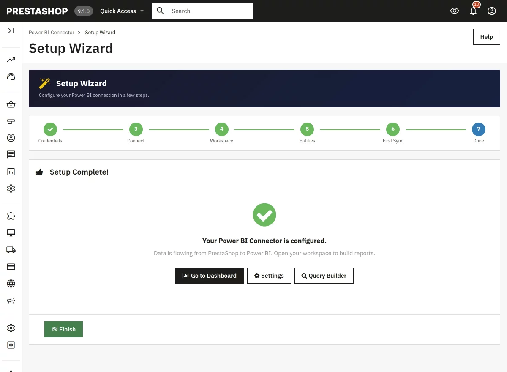Open the Shop Parameters gear icon
Viewport: 507px width, 372px height.
[11, 328]
